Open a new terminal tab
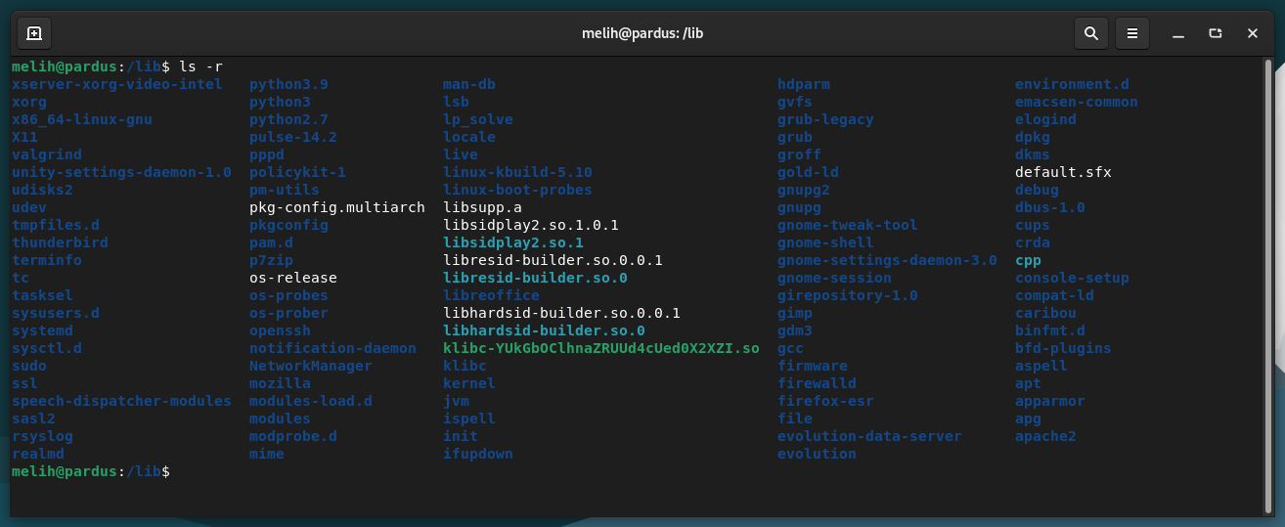 tap(34, 33)
